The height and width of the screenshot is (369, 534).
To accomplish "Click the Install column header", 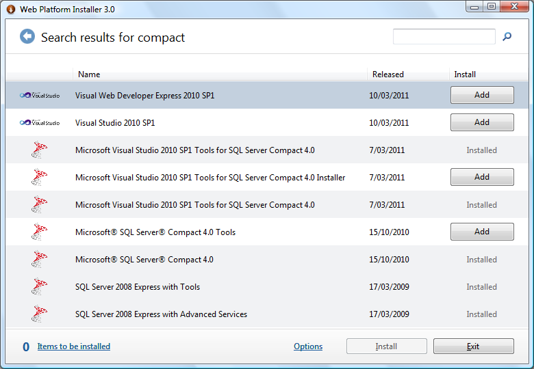I will tap(489, 74).
